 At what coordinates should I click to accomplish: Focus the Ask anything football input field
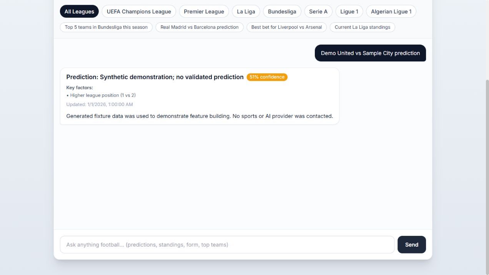227,245
